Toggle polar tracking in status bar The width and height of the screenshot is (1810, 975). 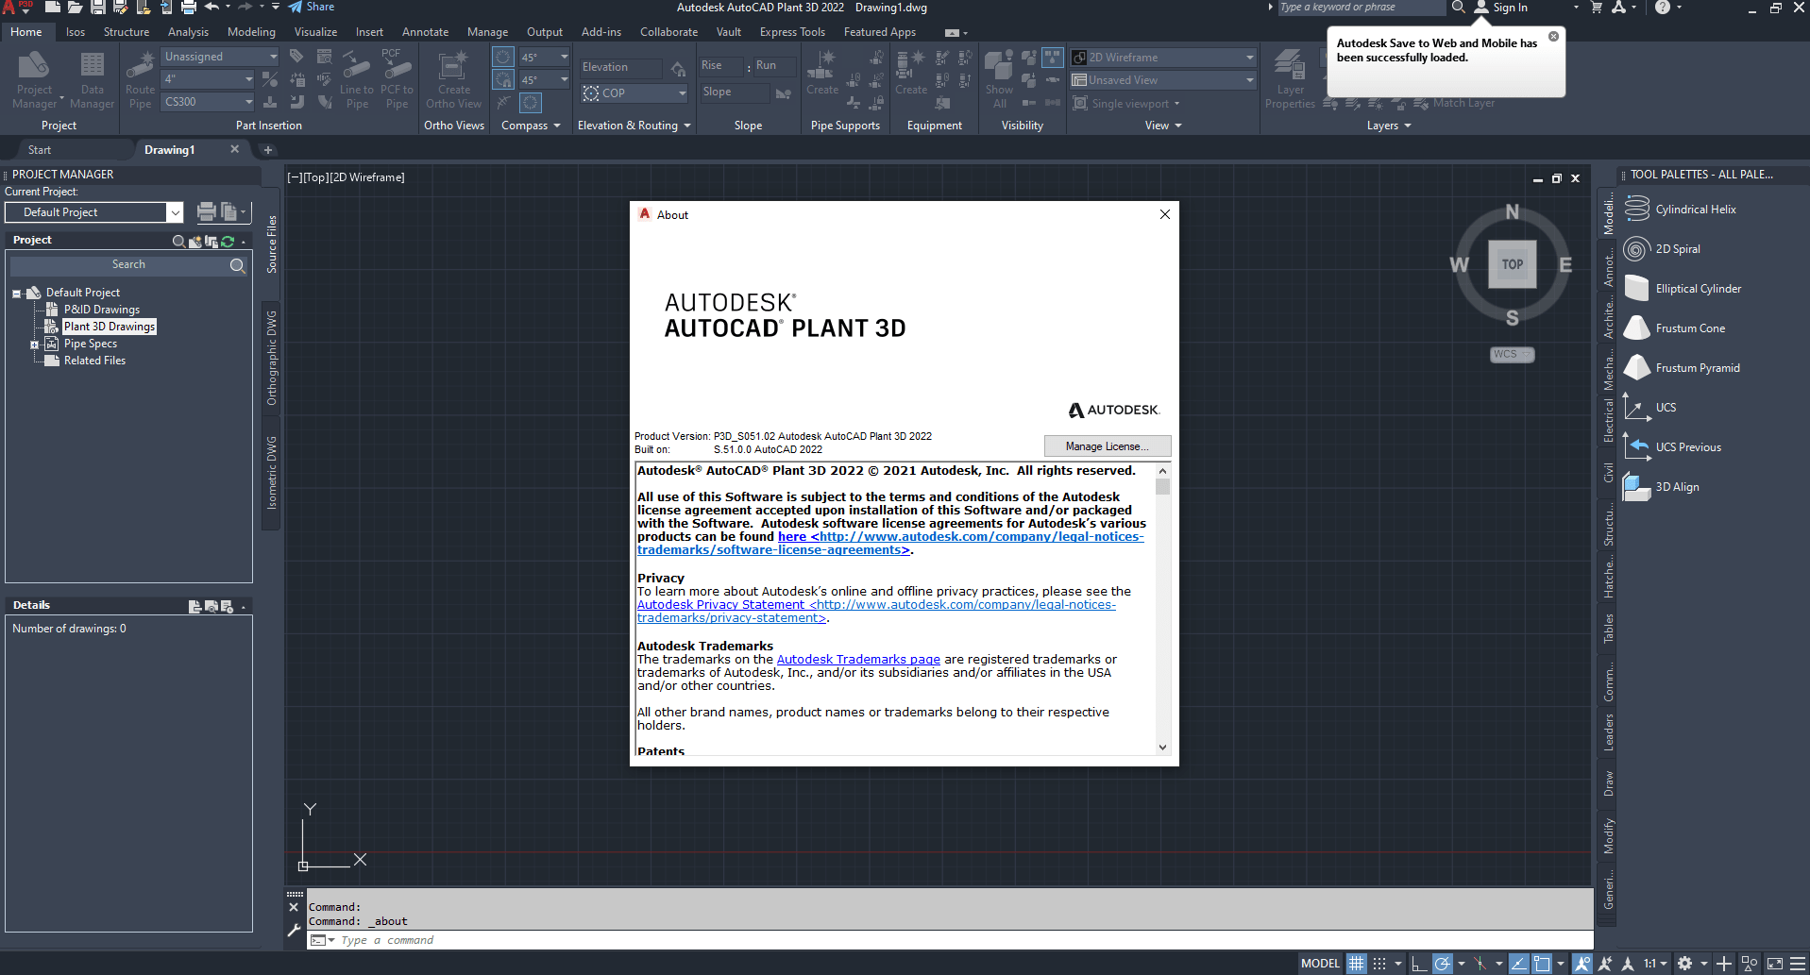pyautogui.click(x=1442, y=964)
